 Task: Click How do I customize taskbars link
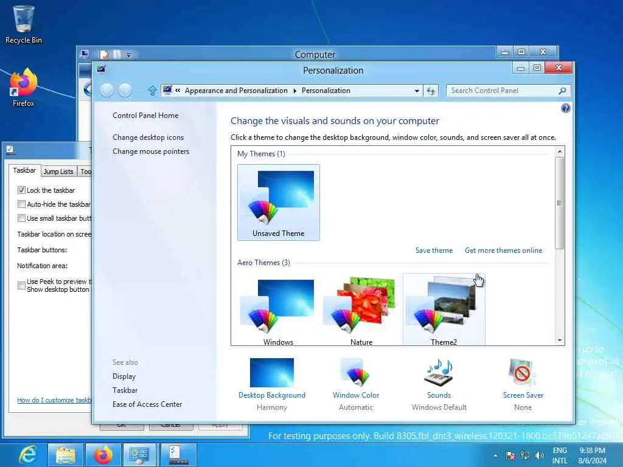coord(54,400)
